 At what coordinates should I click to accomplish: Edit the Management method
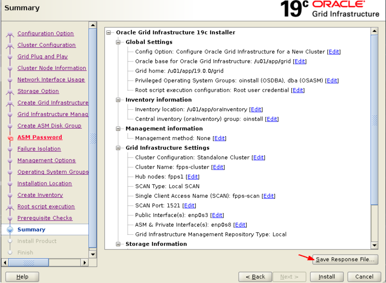pos(219,138)
